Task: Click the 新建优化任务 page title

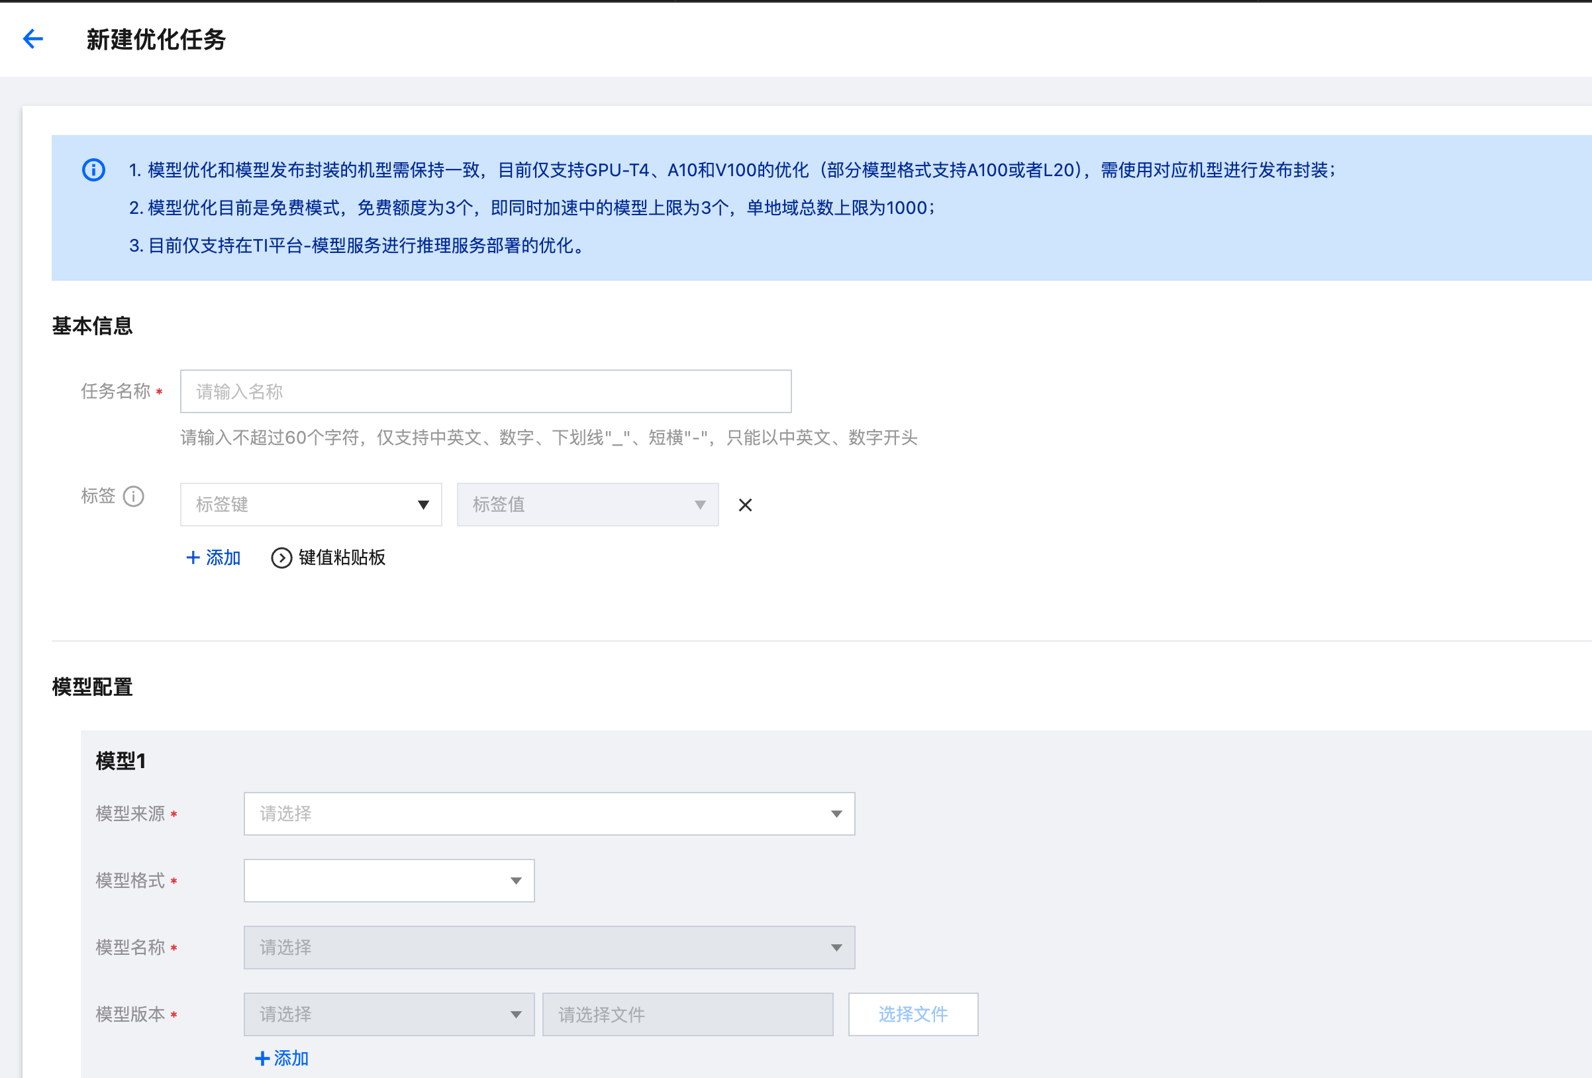Action: click(x=156, y=39)
